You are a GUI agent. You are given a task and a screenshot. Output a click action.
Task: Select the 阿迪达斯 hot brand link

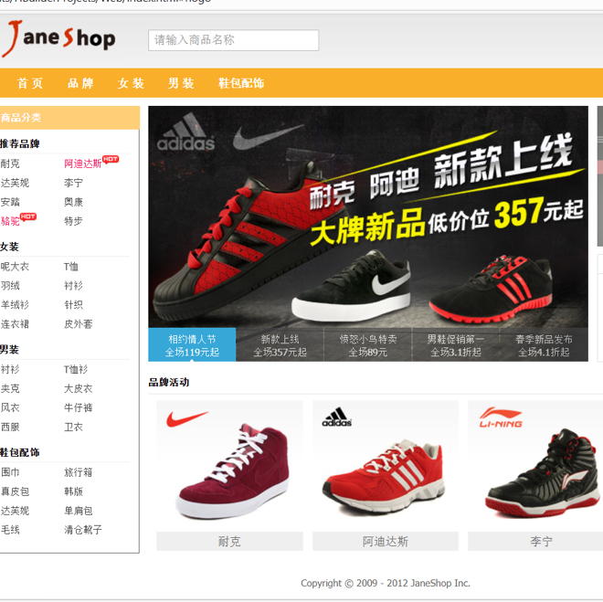click(x=82, y=164)
